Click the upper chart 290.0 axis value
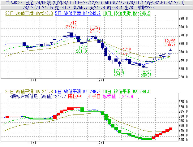 (183, 19)
